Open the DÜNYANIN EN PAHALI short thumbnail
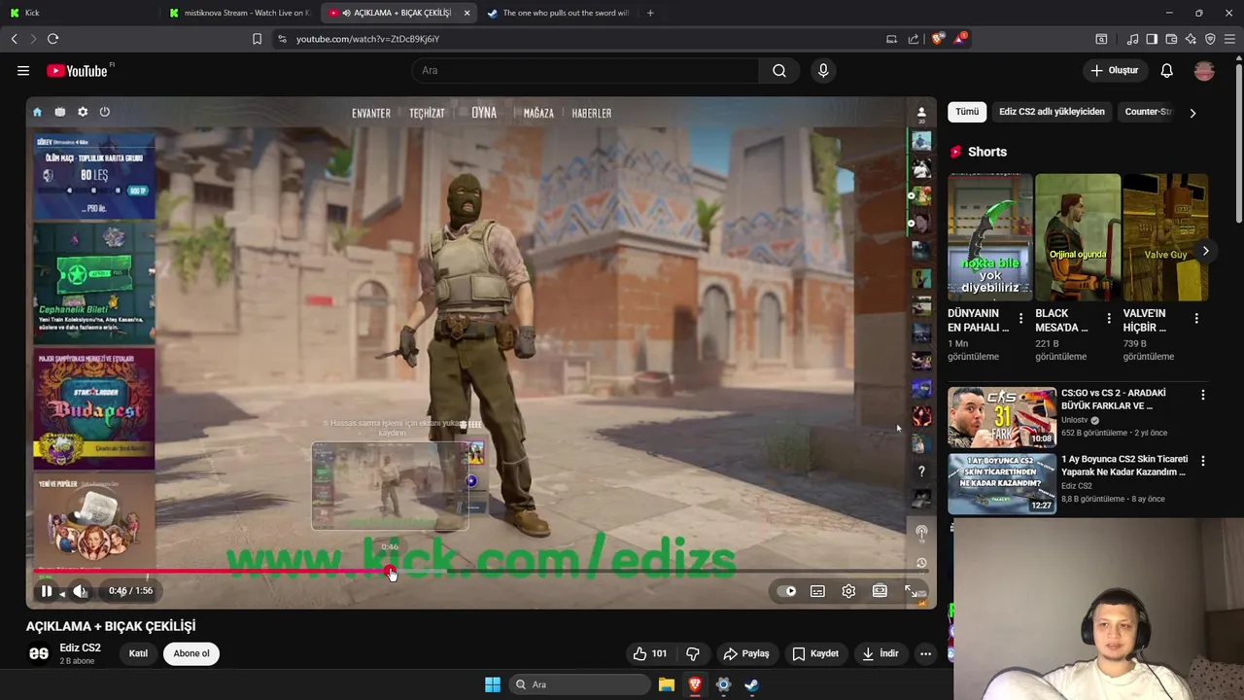Viewport: 1244px width, 700px height. tap(989, 237)
